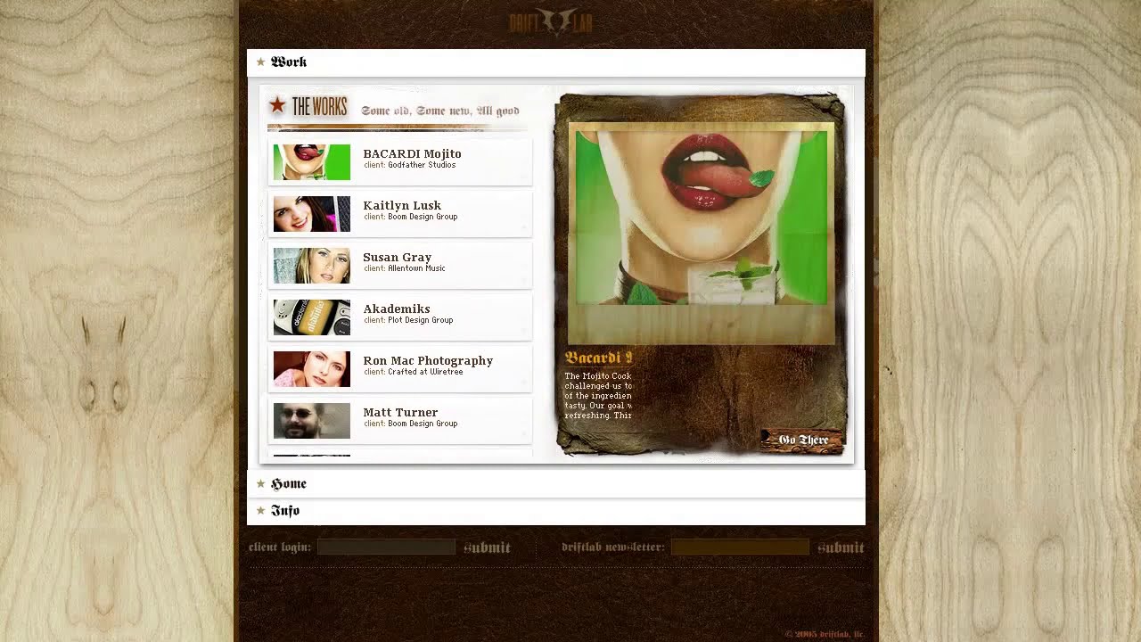Open the Work section tab
The width and height of the screenshot is (1141, 642).
point(556,62)
